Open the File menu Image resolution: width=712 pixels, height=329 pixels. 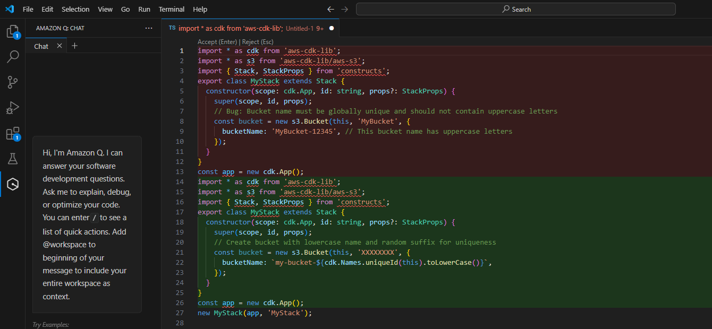click(x=28, y=9)
